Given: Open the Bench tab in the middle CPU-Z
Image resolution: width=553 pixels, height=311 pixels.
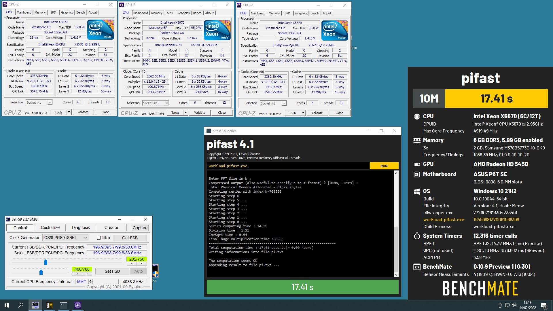Looking at the screenshot, I should [x=197, y=13].
